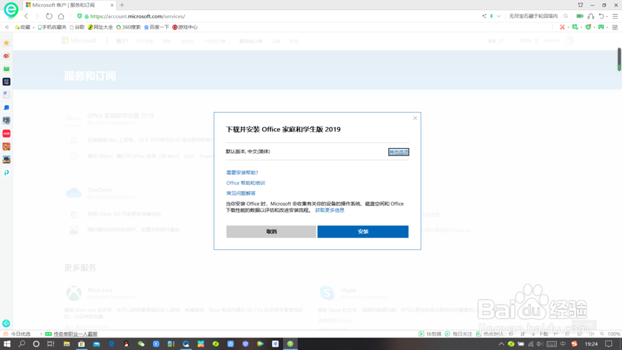The width and height of the screenshot is (622, 350).
Task: Open 手机收藏夹 bookmark
Action: point(52,27)
